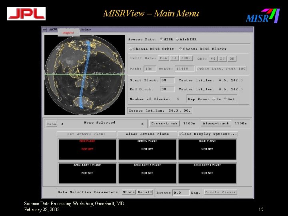Open Orbit List, Path 100 button
Viewport: 288px width, 216px height.
coord(221,69)
